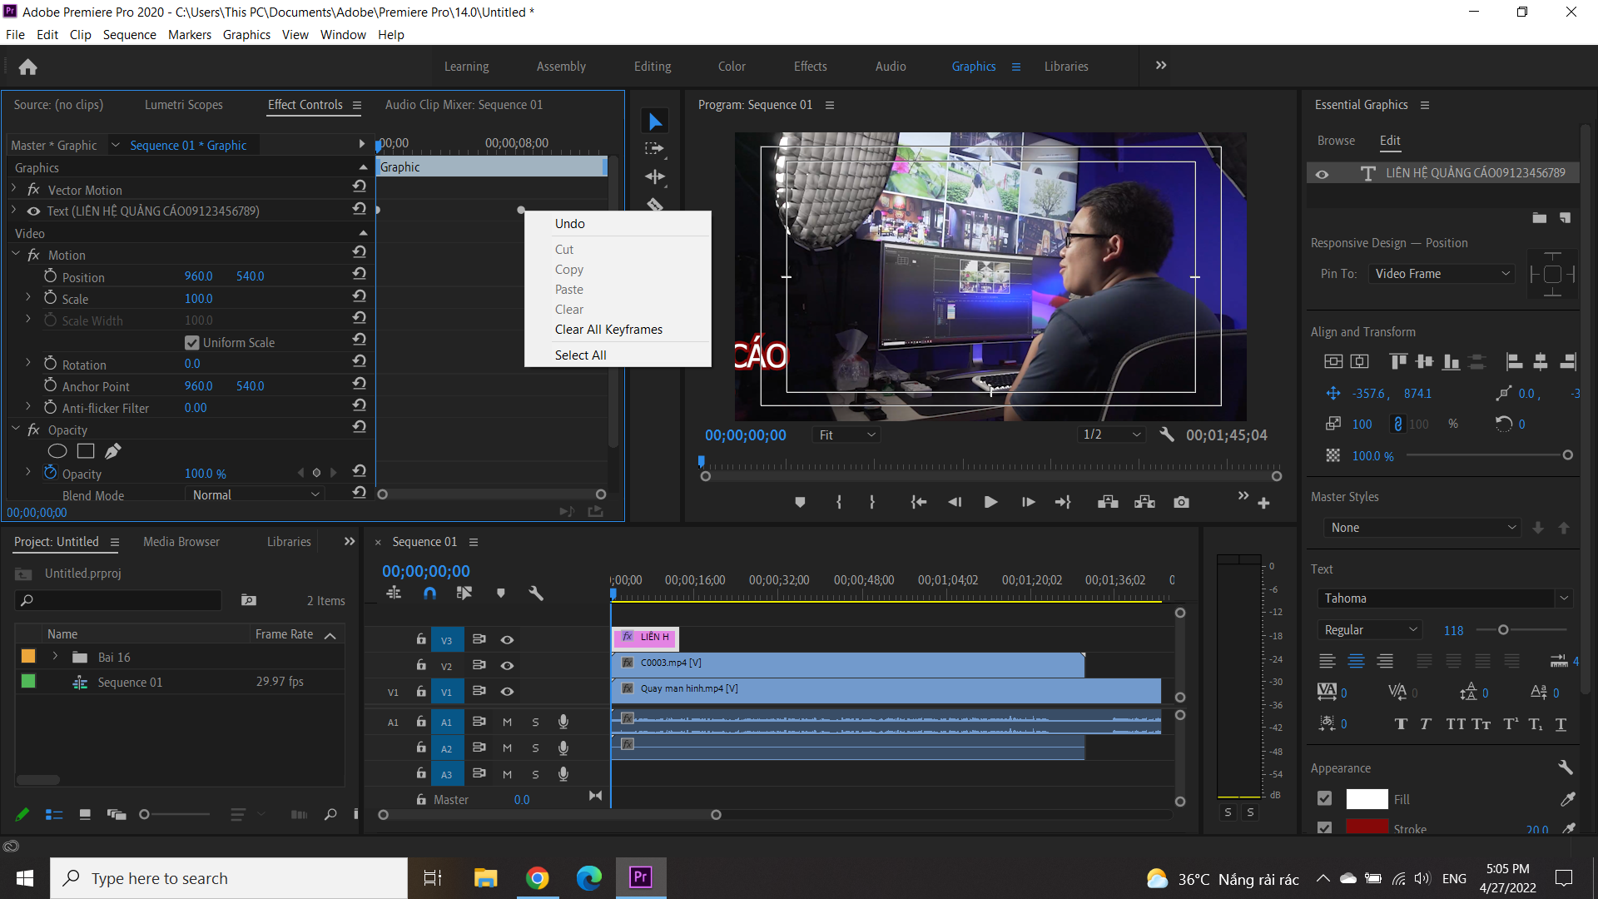Toggle V1 track lock
Viewport: 1598px width, 899px height.
421,691
